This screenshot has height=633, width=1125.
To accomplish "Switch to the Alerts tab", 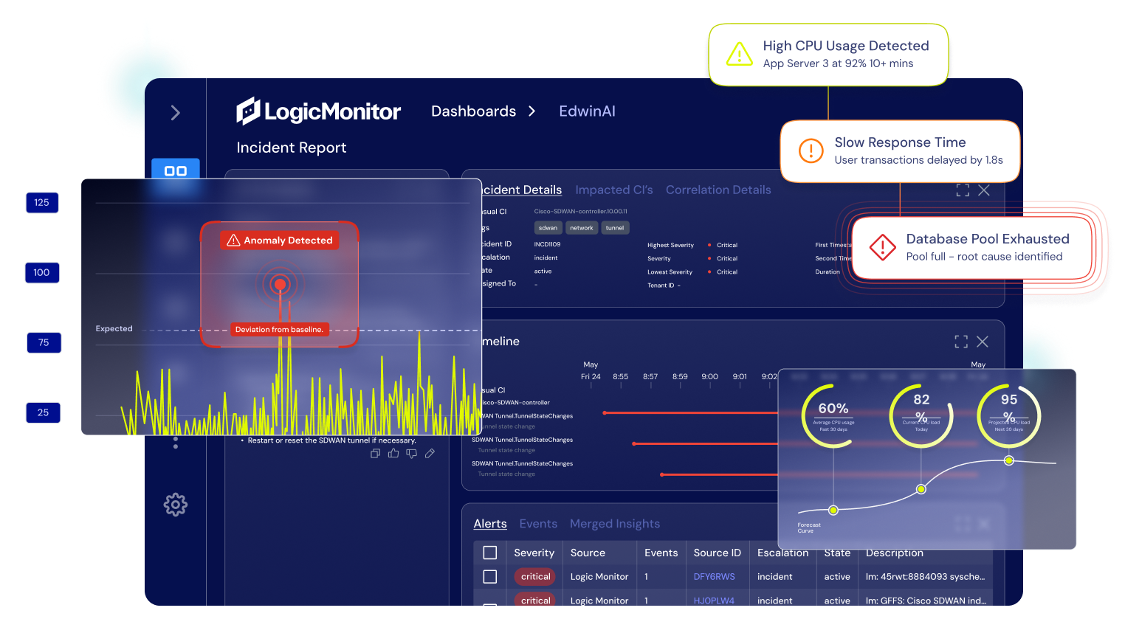I will pyautogui.click(x=490, y=524).
